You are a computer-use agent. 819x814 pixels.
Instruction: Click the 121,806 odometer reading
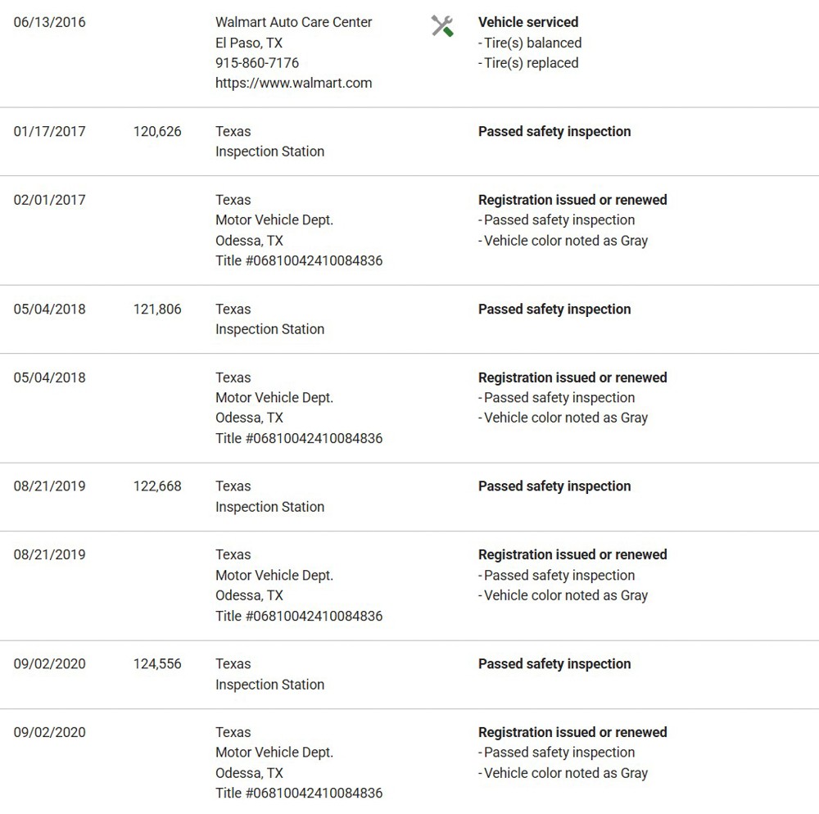pos(157,309)
